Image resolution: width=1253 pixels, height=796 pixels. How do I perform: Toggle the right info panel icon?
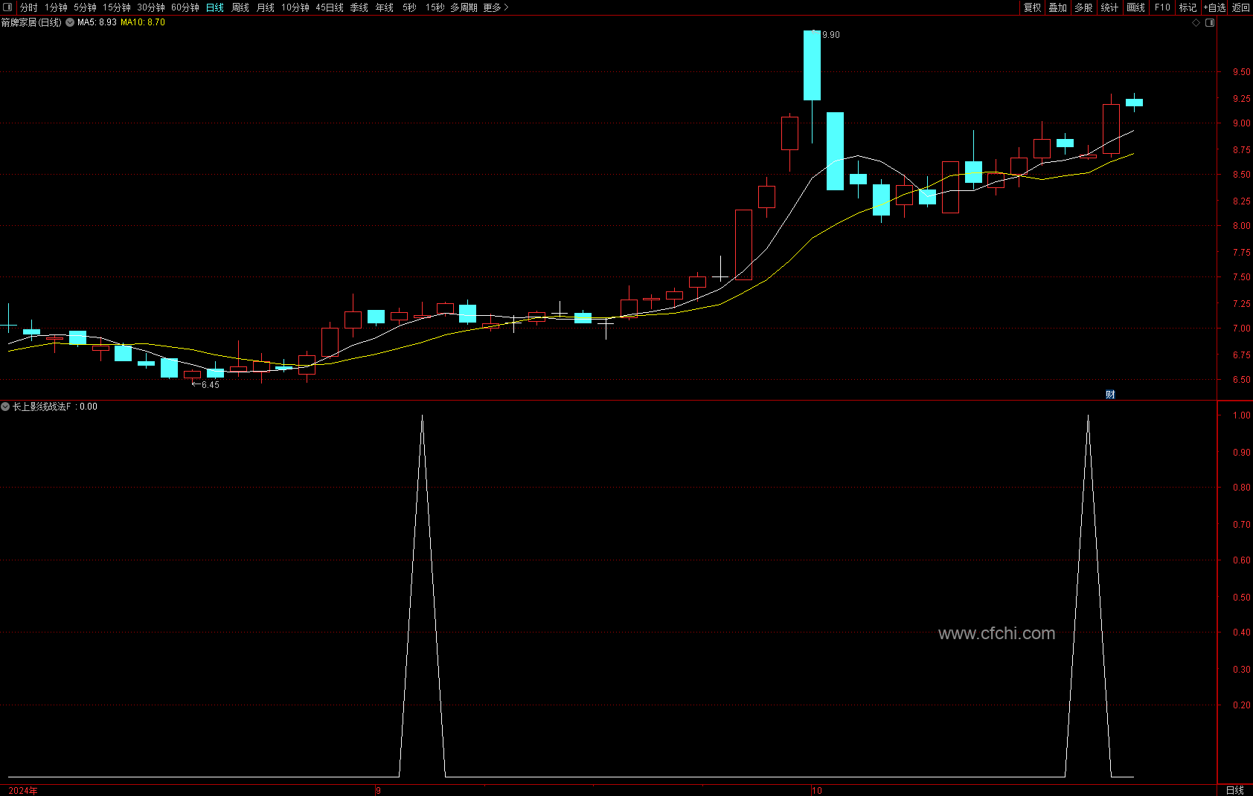(x=1210, y=23)
